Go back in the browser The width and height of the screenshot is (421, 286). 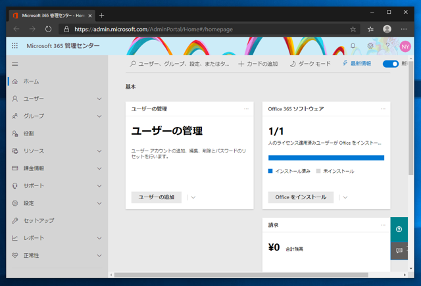click(x=16, y=29)
